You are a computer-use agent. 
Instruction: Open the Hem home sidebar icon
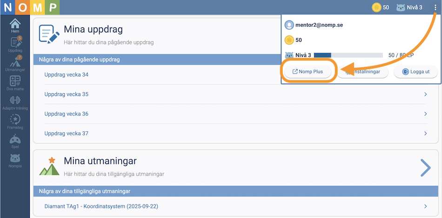pyautogui.click(x=15, y=26)
